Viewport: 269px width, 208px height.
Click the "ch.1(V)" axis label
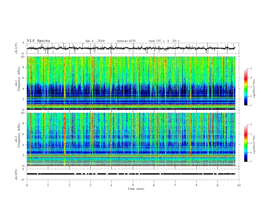click(16, 48)
